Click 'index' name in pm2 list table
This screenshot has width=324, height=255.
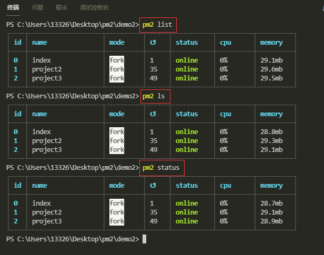pos(42,60)
